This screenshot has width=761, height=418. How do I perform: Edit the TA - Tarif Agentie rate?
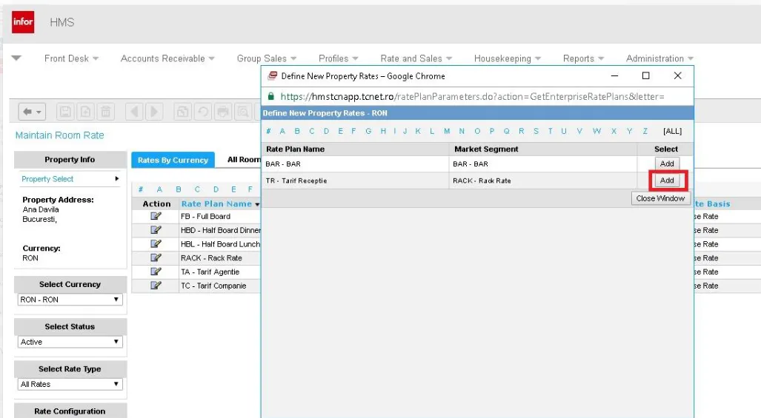pyautogui.click(x=156, y=272)
